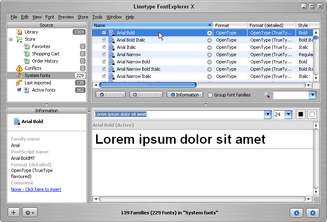Toggle the Group font families checkbox

pyautogui.click(x=210, y=95)
